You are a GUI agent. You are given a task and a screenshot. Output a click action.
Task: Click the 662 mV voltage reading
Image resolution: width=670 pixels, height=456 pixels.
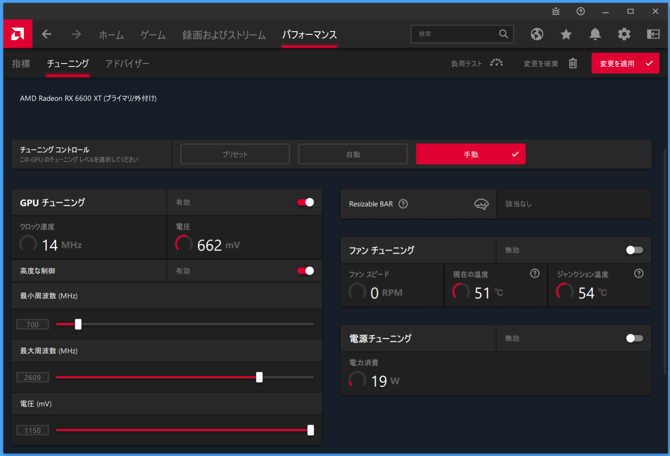(218, 245)
